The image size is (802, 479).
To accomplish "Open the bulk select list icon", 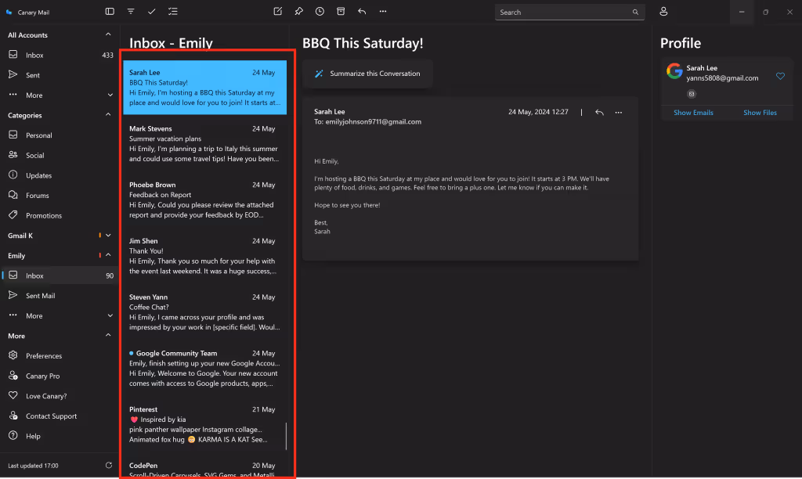I will [173, 11].
